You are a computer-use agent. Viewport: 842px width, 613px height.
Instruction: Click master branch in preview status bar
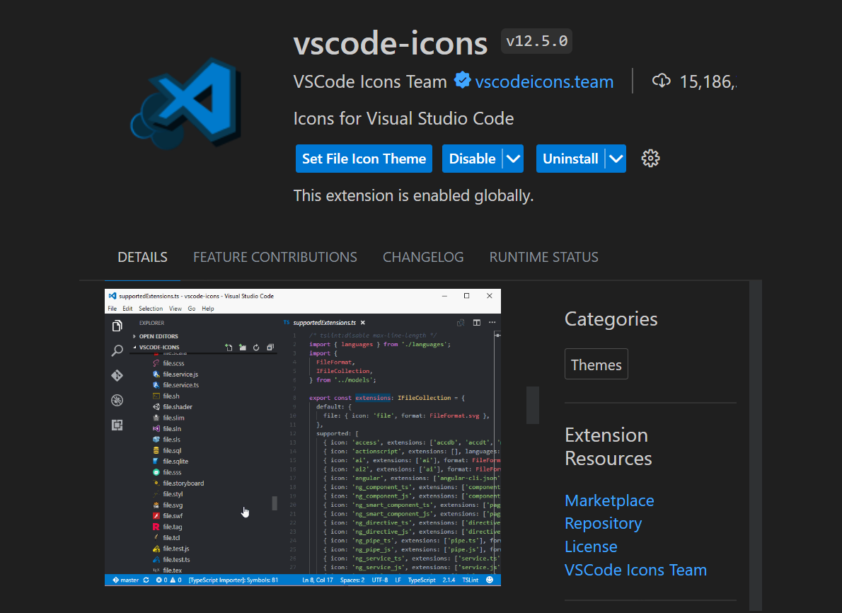pos(126,580)
